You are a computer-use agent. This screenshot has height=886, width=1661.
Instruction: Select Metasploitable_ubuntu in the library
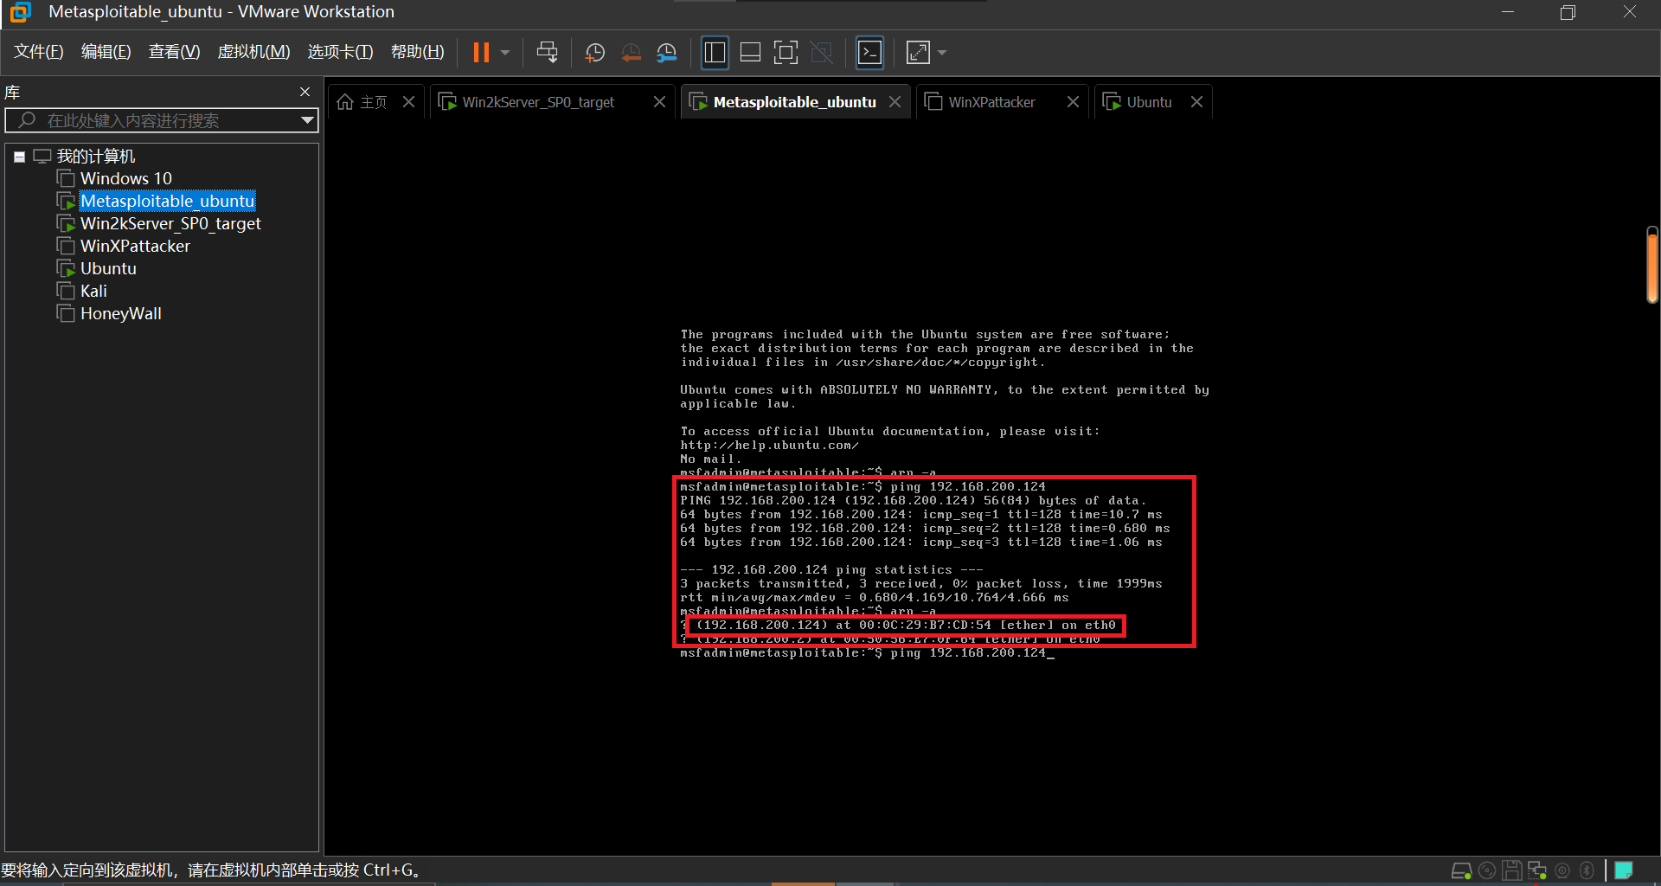(168, 201)
